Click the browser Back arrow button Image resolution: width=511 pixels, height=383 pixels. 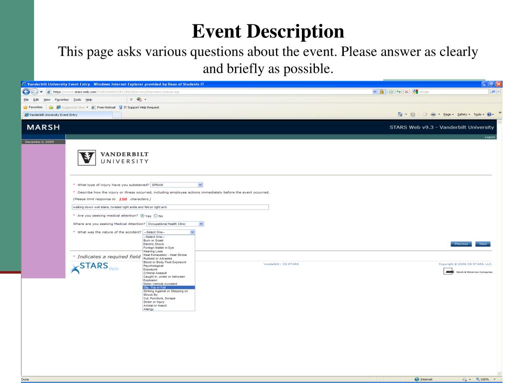coord(26,92)
